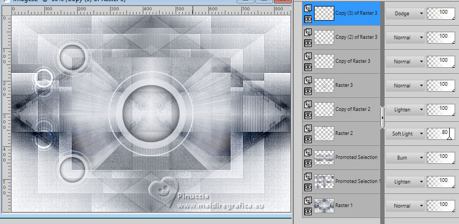The height and width of the screenshot is (224, 459).
Task: Open Dodge blend mode dropdown for top layer
Action: pos(405,14)
